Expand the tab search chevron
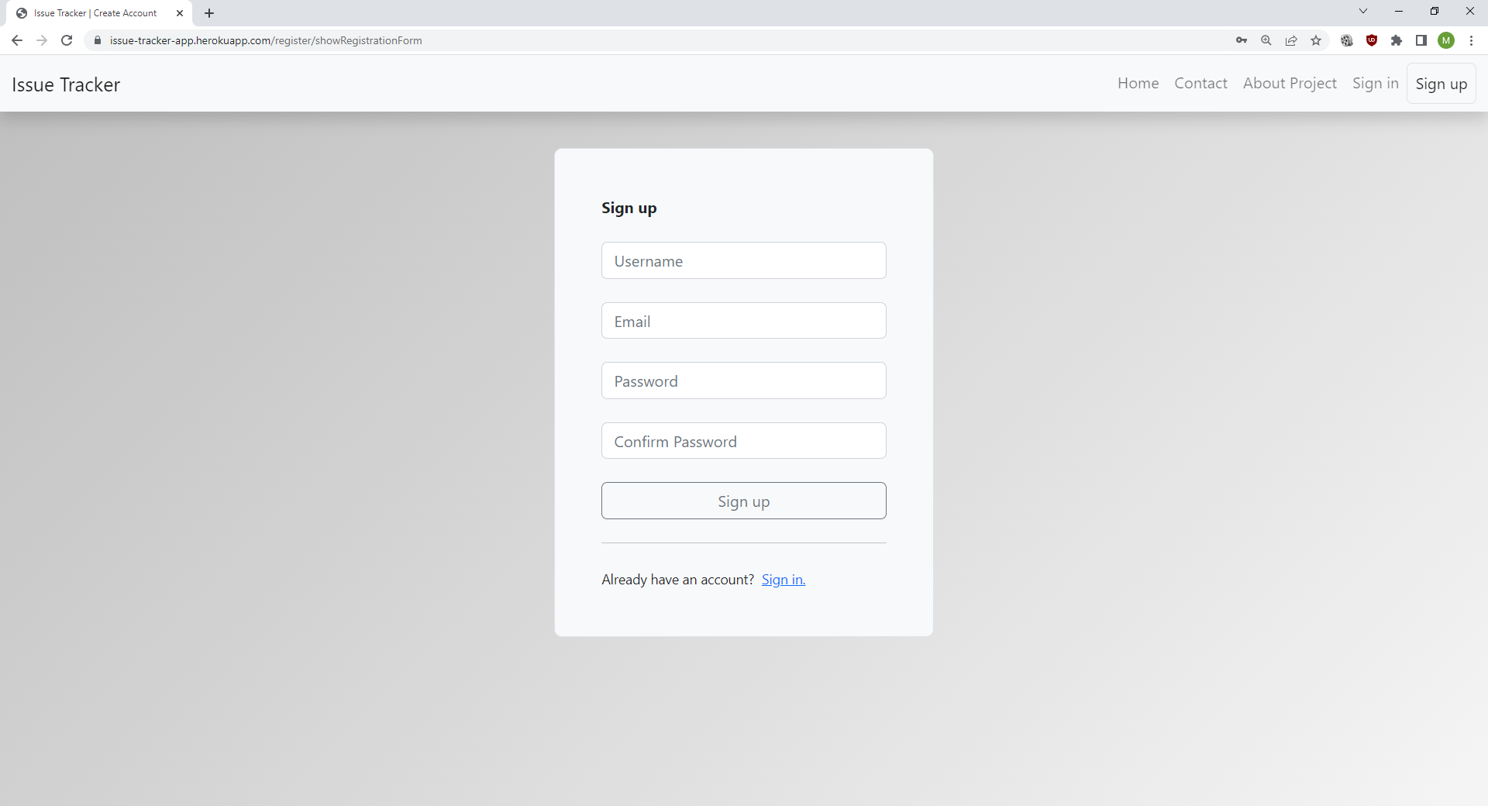This screenshot has width=1488, height=806. tap(1363, 12)
